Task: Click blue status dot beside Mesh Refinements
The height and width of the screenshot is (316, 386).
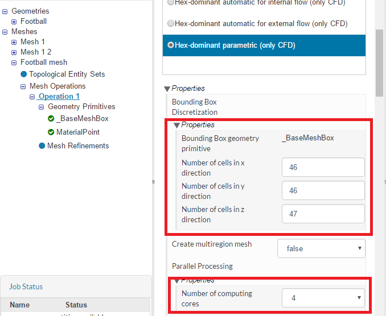Action: [x=42, y=146]
